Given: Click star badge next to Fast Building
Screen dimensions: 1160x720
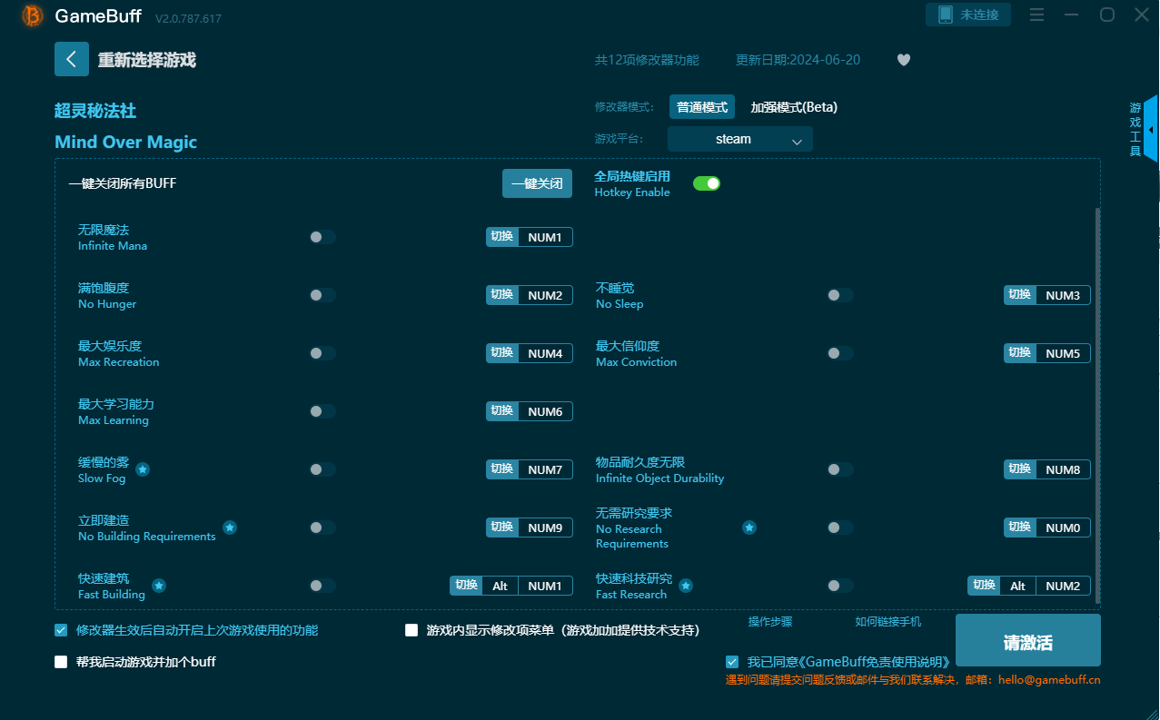Looking at the screenshot, I should point(159,586).
